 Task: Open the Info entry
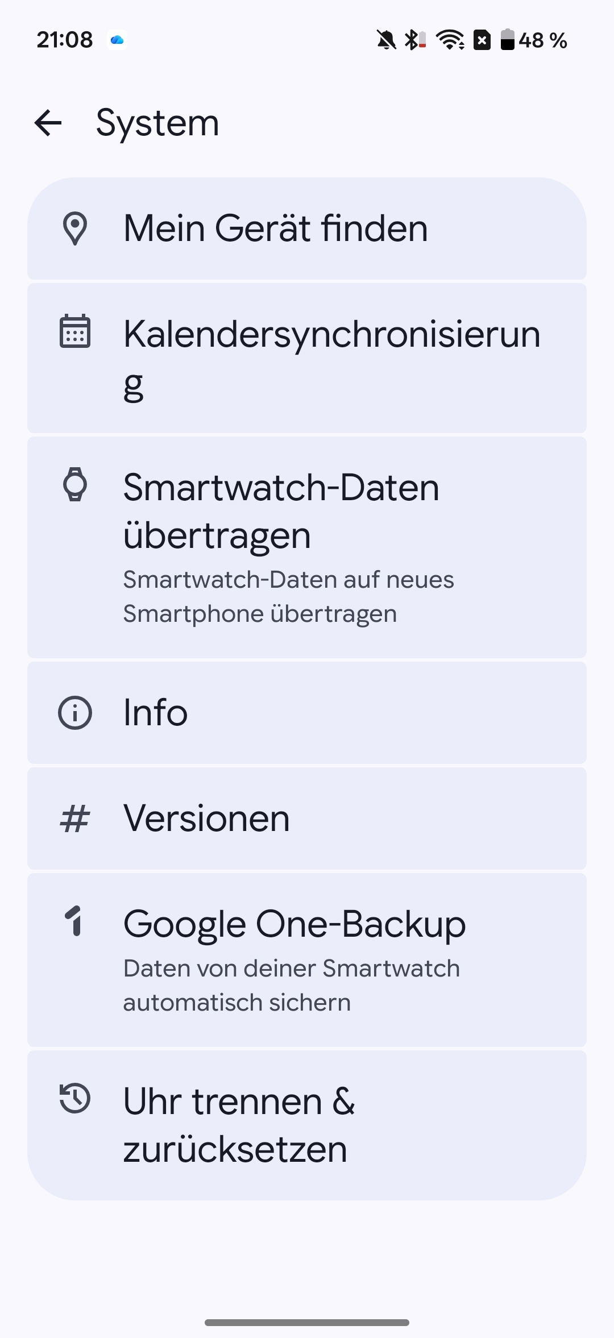tap(307, 713)
